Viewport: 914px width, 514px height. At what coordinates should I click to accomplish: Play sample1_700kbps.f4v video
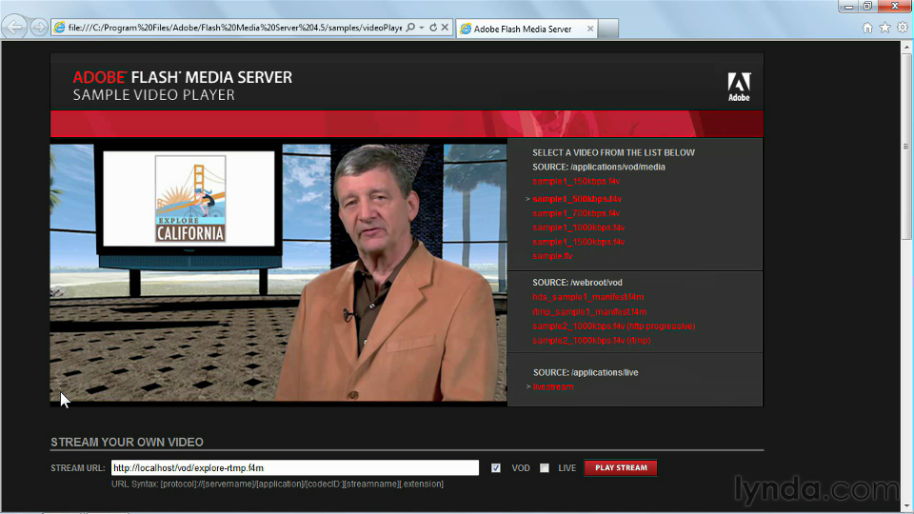click(x=576, y=213)
